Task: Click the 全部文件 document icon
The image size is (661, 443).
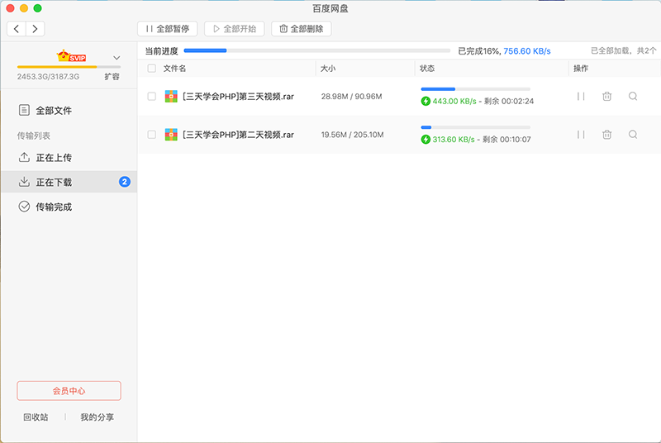Action: click(x=24, y=110)
